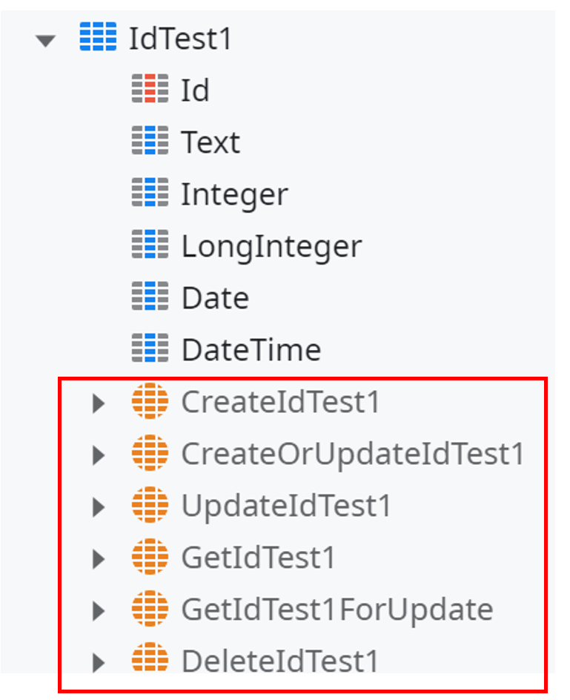Expand the GetIdTest1ForUpdate node
Image resolution: width=570 pixels, height=700 pixels.
(97, 609)
